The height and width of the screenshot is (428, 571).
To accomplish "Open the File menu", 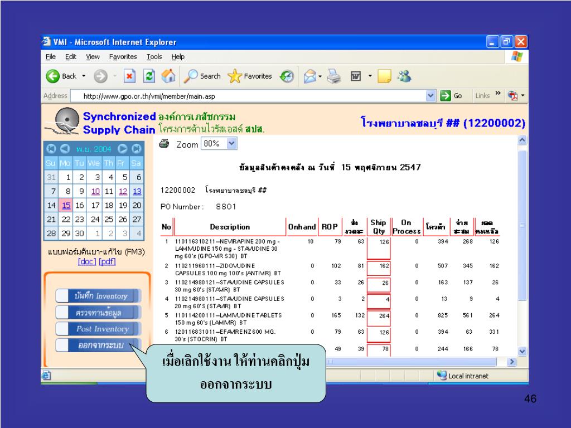I will [51, 57].
